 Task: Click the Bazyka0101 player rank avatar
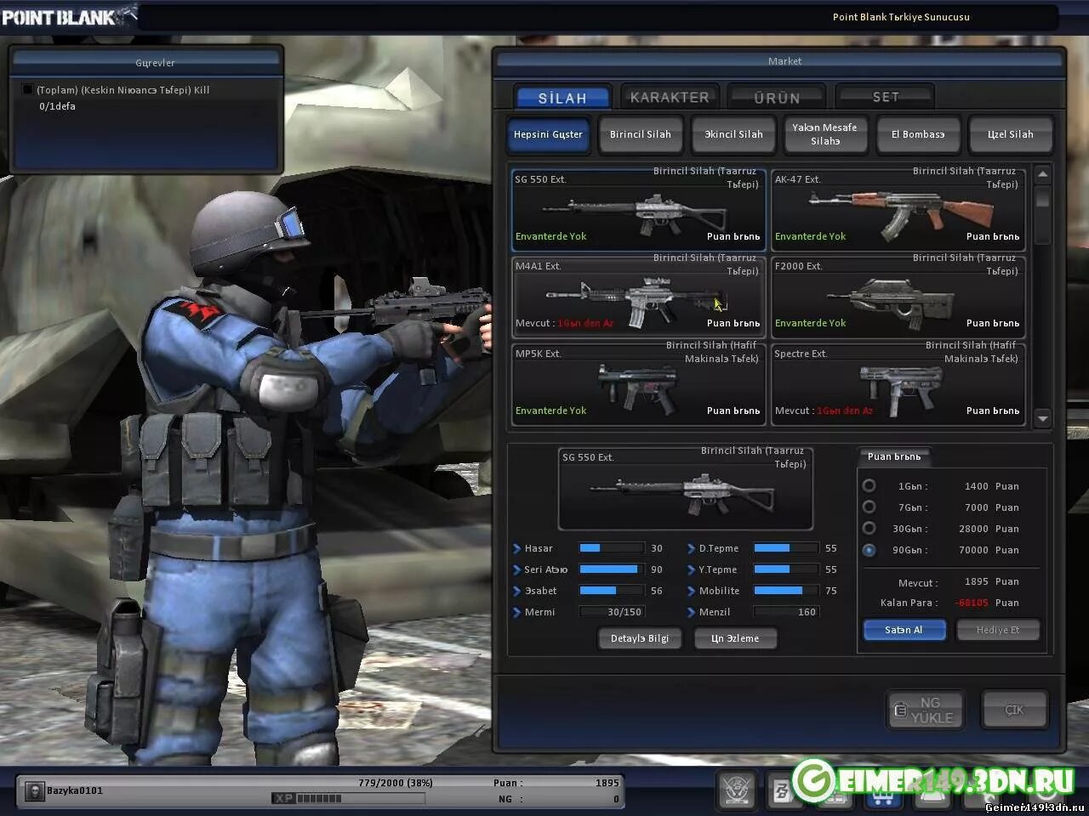point(34,791)
